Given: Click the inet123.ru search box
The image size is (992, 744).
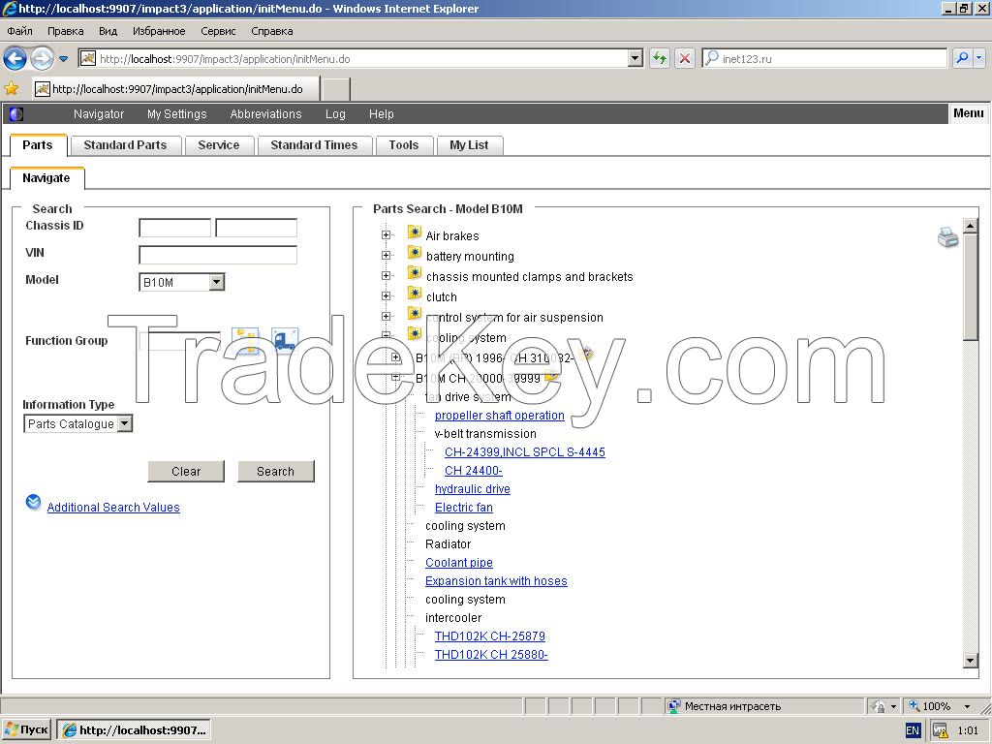Looking at the screenshot, I should coord(823,58).
